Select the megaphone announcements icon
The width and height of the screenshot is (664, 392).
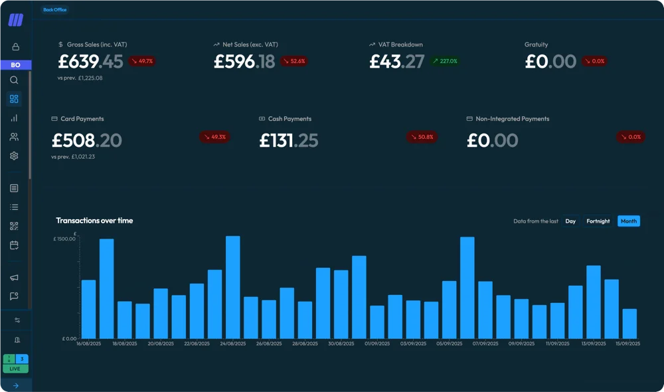(x=15, y=278)
